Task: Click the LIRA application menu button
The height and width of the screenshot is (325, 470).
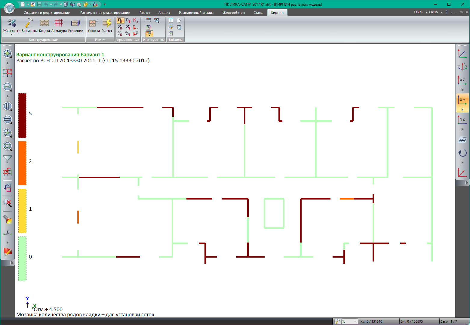Action: point(9,8)
